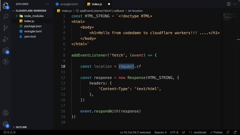Click HTML_STRING on line 1

click(97, 16)
